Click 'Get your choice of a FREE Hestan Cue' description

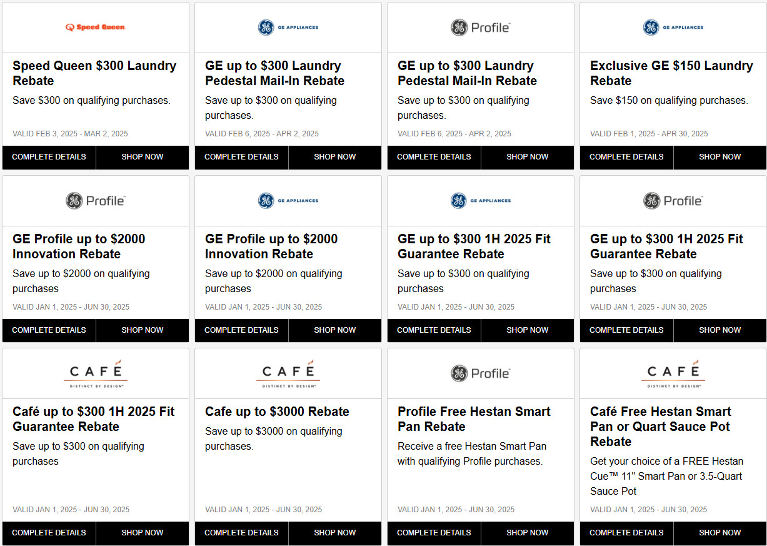pos(666,477)
